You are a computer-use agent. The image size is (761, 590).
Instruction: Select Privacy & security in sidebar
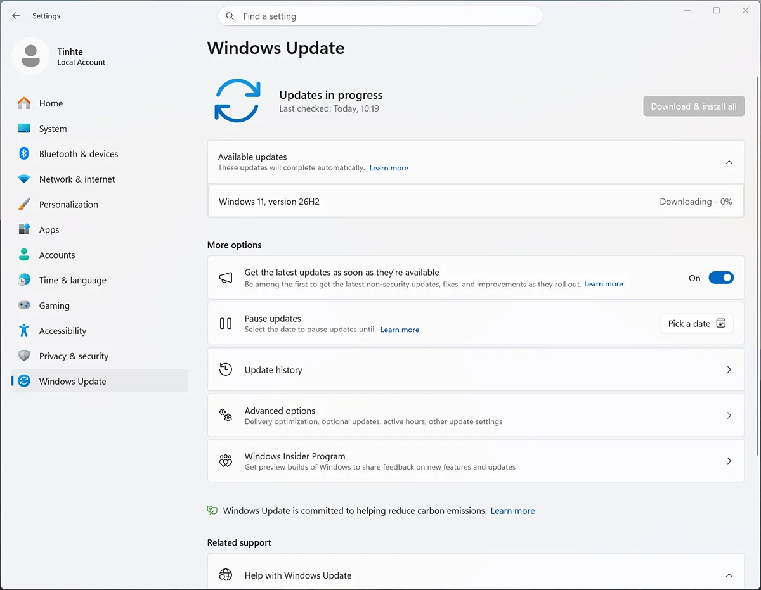pyautogui.click(x=100, y=356)
